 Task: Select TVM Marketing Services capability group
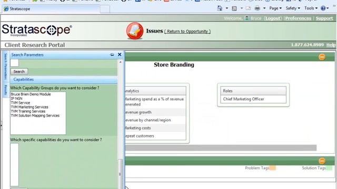click(29, 107)
